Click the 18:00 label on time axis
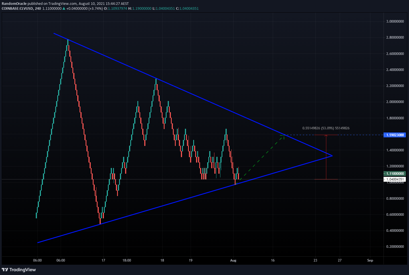 (127, 260)
